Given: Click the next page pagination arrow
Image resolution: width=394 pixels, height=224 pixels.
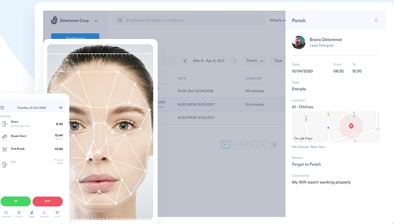Looking at the screenshot, I should 274,144.
